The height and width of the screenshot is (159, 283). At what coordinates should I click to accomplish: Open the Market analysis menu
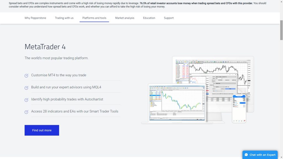click(125, 18)
